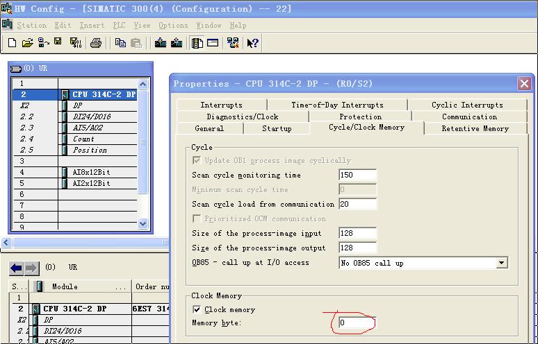Click the Open ONLINE toolbar icon
Viewport: 538px width, 344px height.
coord(44,43)
